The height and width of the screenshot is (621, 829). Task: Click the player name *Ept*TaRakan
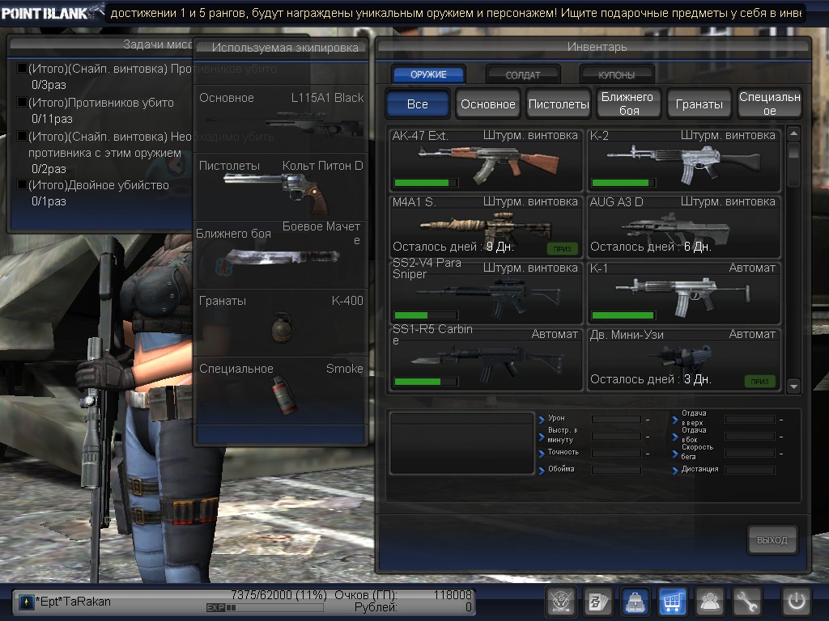pos(73,602)
